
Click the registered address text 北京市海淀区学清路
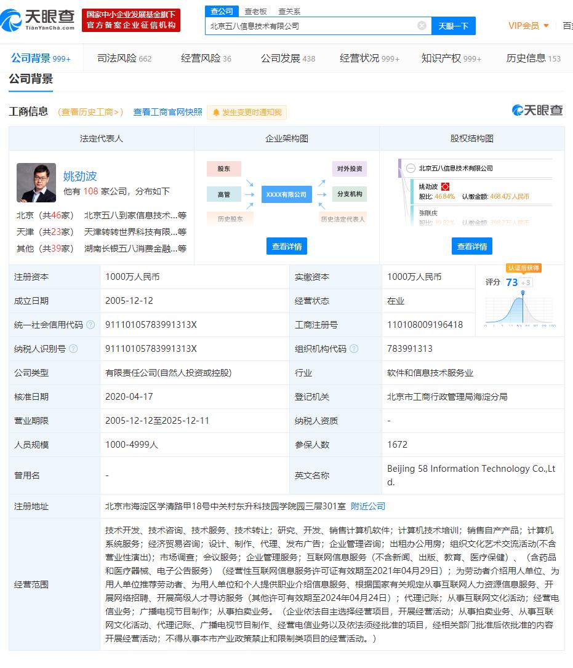point(225,506)
